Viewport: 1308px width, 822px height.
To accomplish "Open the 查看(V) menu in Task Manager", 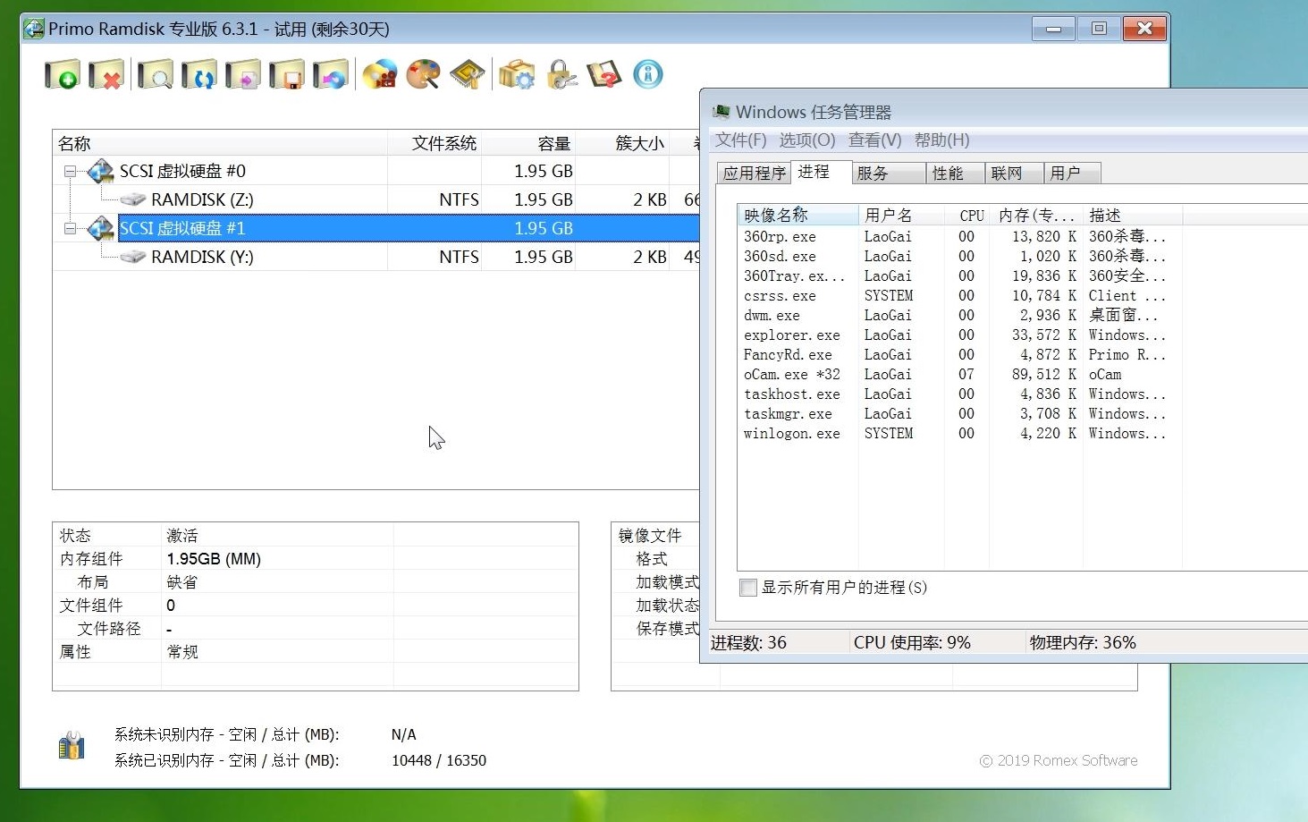I will tap(874, 140).
